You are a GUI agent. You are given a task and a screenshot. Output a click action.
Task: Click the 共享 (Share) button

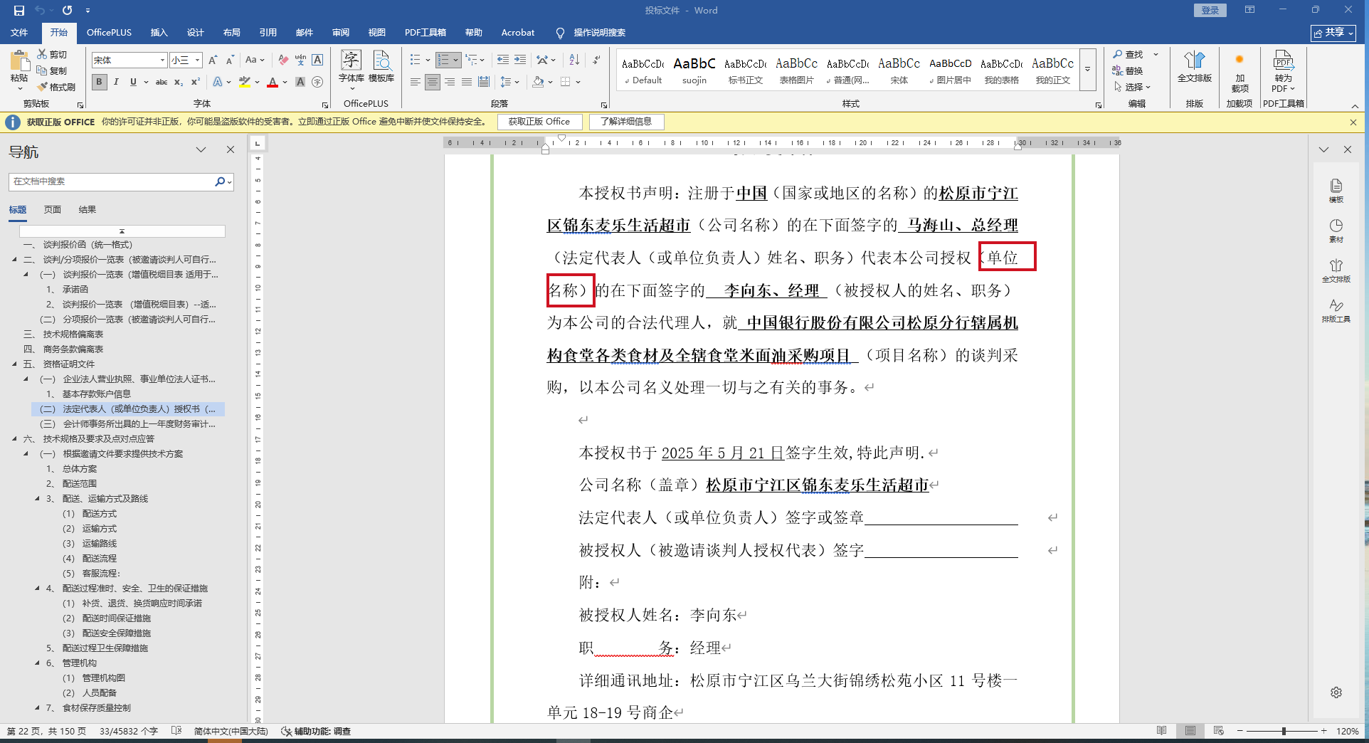tap(1333, 33)
